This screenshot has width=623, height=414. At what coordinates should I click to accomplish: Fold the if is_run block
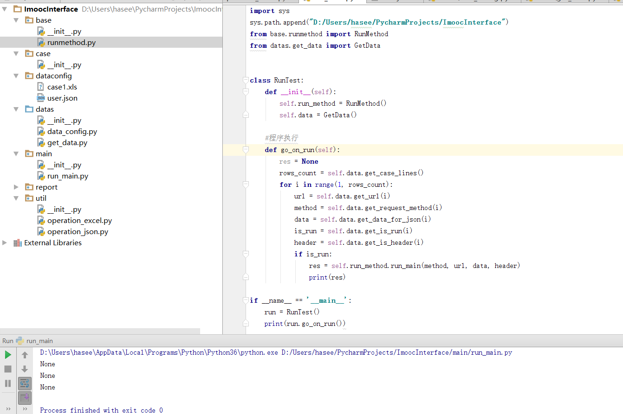click(246, 254)
